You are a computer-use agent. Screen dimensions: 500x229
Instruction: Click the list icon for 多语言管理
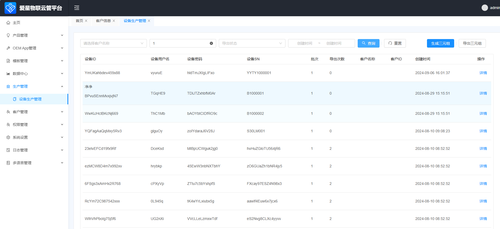click(x=8, y=163)
